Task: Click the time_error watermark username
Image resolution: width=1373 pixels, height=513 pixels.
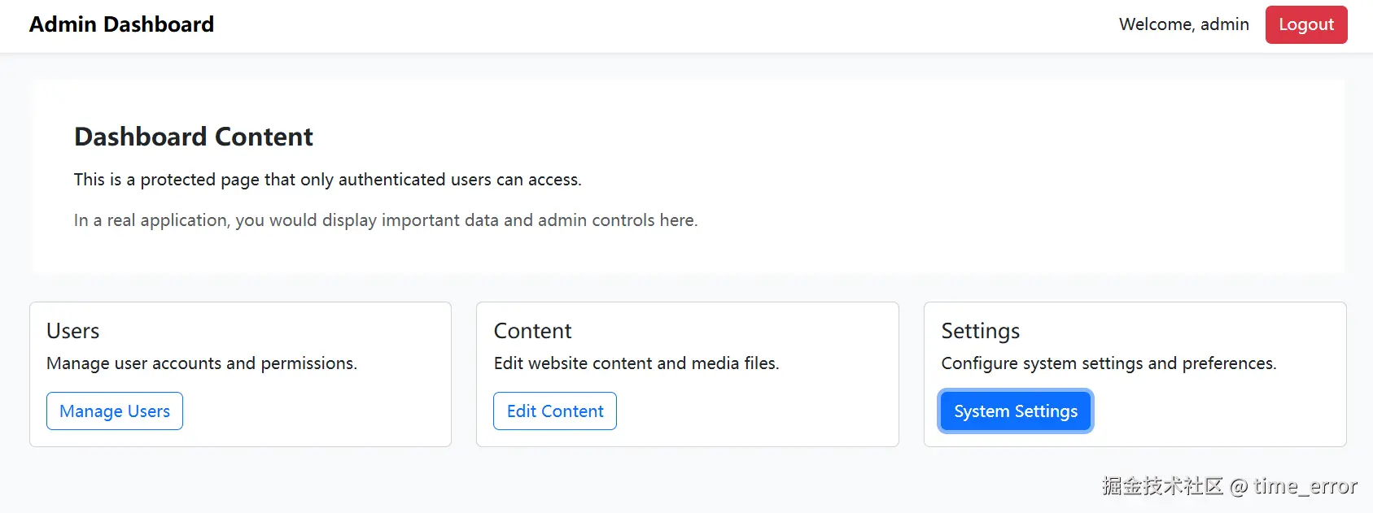Action: tap(1305, 486)
